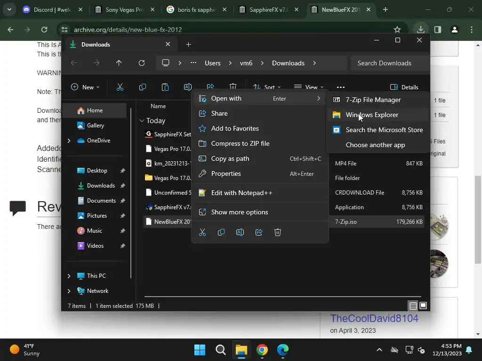Open Windows Start menu
Image resolution: width=482 pixels, height=361 pixels.
[x=200, y=350]
